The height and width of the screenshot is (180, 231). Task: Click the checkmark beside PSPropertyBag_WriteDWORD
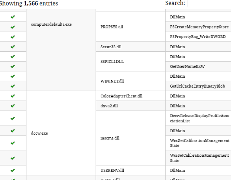(x=13, y=37)
